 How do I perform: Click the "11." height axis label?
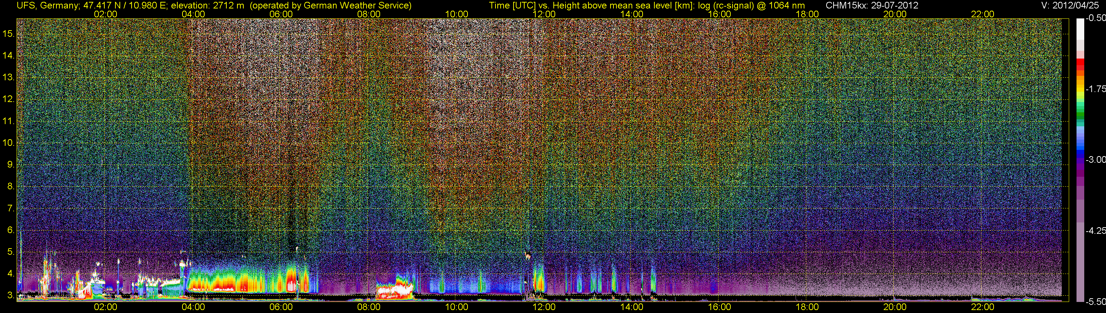[8, 122]
